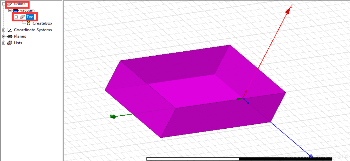Expand the Lists node
The image size is (350, 161).
4,43
